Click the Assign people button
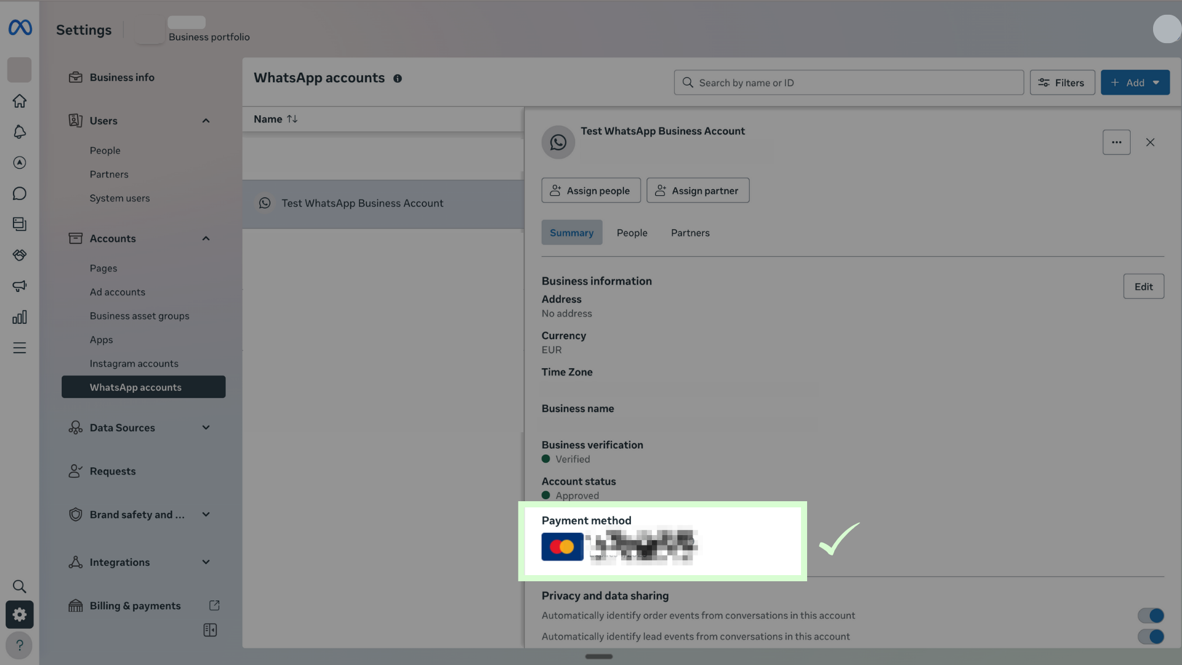 click(590, 191)
